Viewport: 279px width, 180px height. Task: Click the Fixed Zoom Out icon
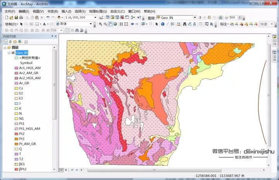click(126, 24)
